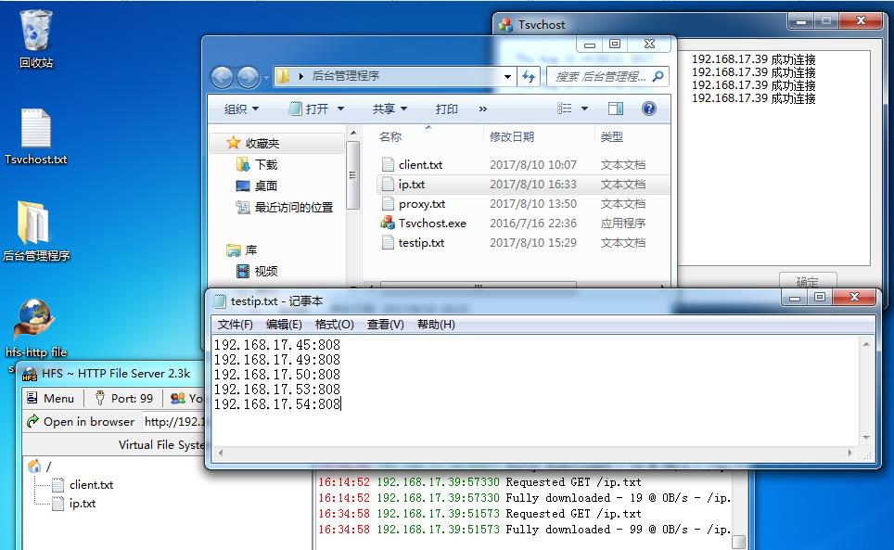Viewport: 894px width, 550px height.
Task: Click the Explorer refresh arrows button
Action: 529,76
